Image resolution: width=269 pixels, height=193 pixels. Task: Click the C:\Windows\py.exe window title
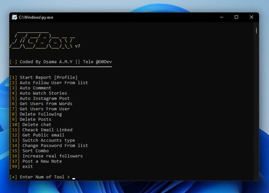[x=36, y=17]
